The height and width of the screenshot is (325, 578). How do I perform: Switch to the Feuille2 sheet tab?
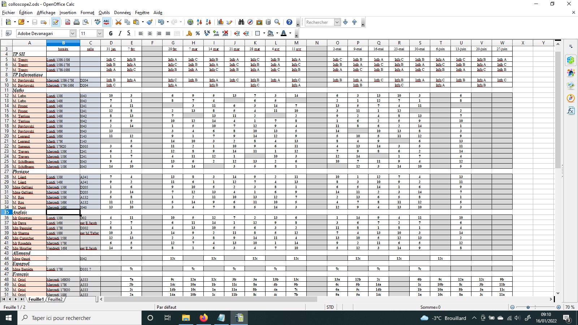point(55,299)
